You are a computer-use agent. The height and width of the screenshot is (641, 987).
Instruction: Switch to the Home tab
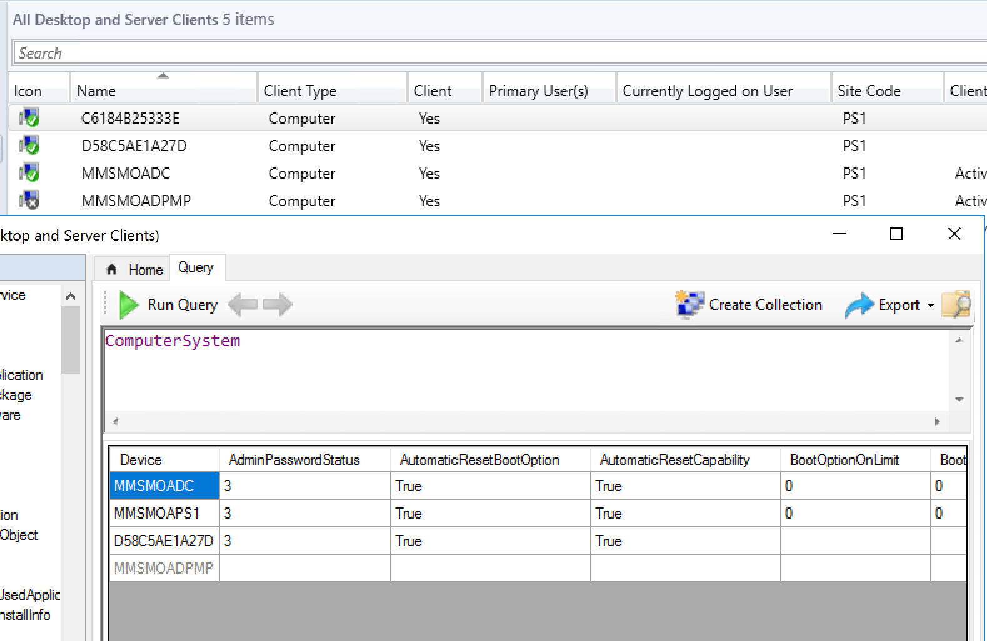tap(145, 269)
